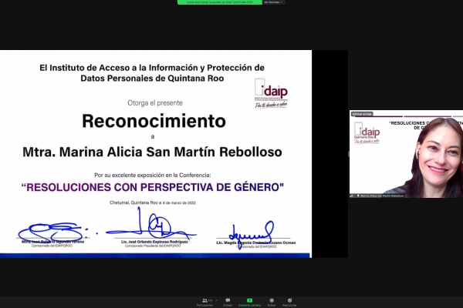Click the Eliminar anclaje button on video
Image resolution: width=463 pixels, height=308 pixels.
[x=362, y=114]
